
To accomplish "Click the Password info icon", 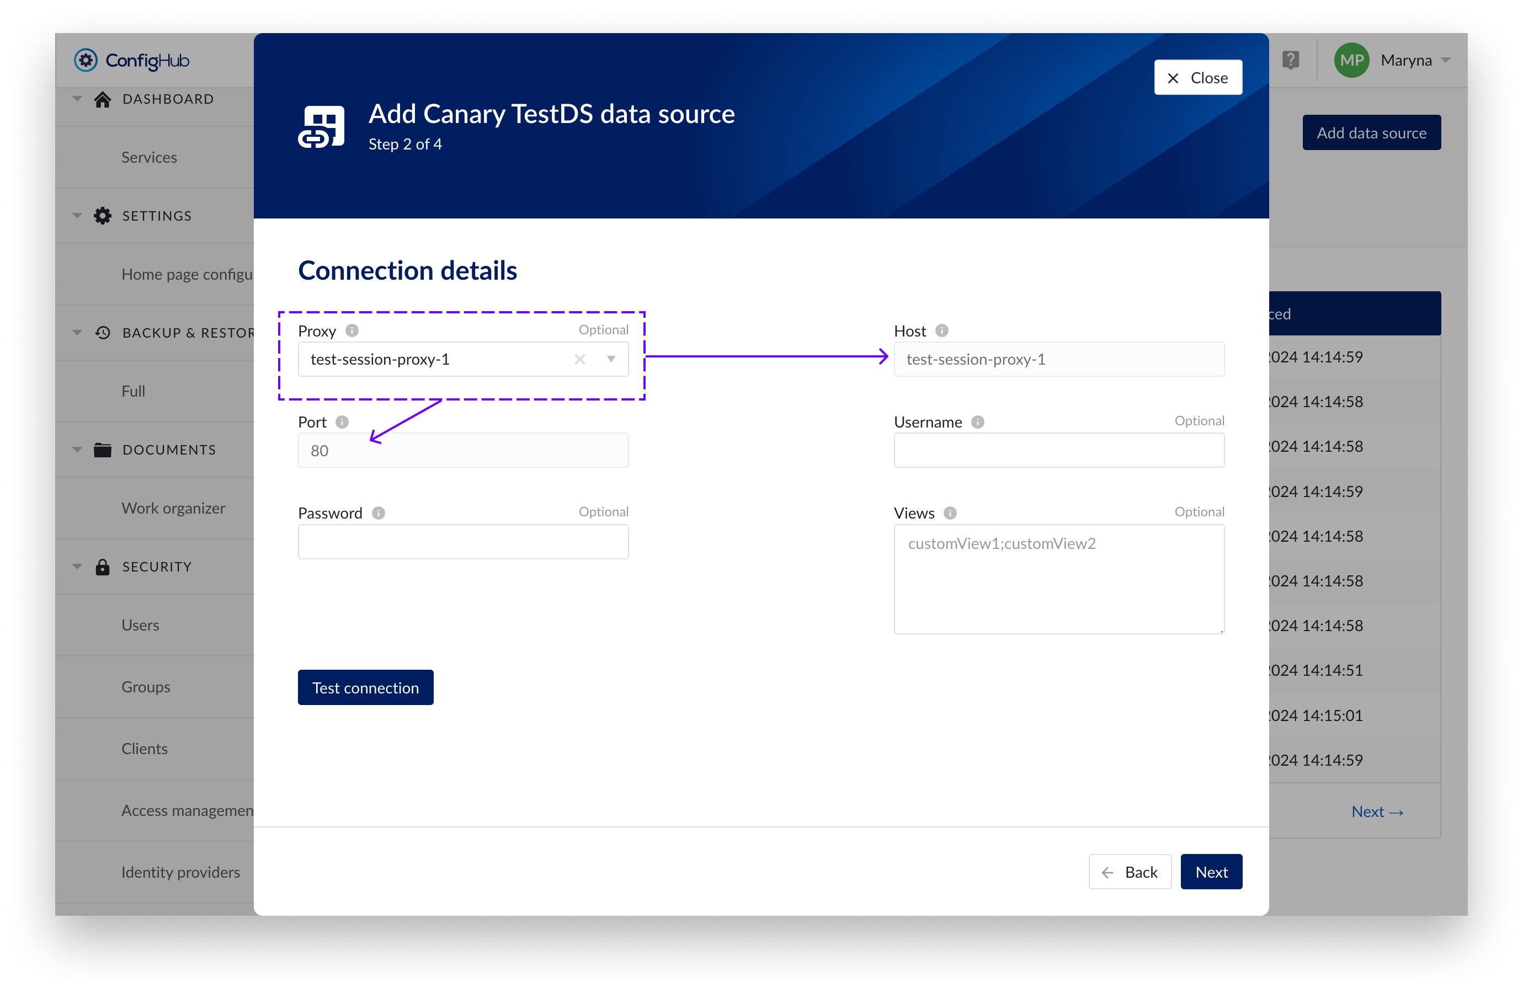I will point(378,512).
